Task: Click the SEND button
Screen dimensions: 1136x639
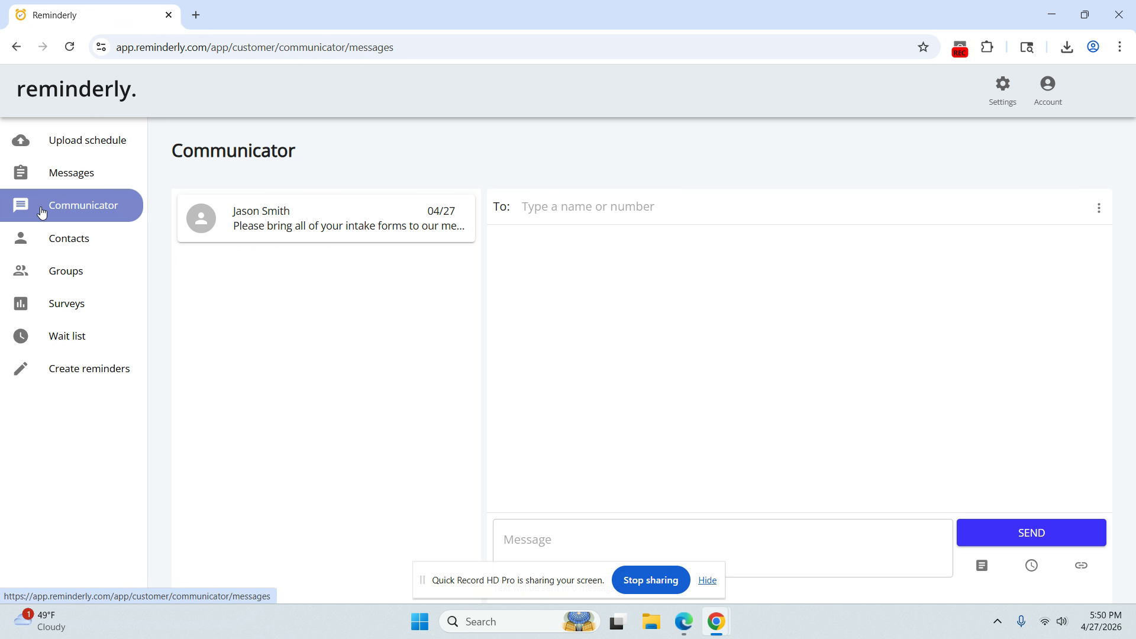Action: coord(1031,532)
